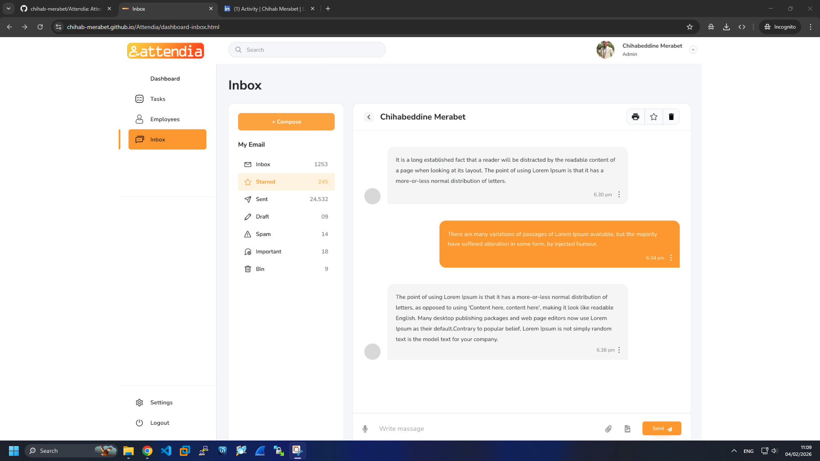Send the written message

(661, 428)
